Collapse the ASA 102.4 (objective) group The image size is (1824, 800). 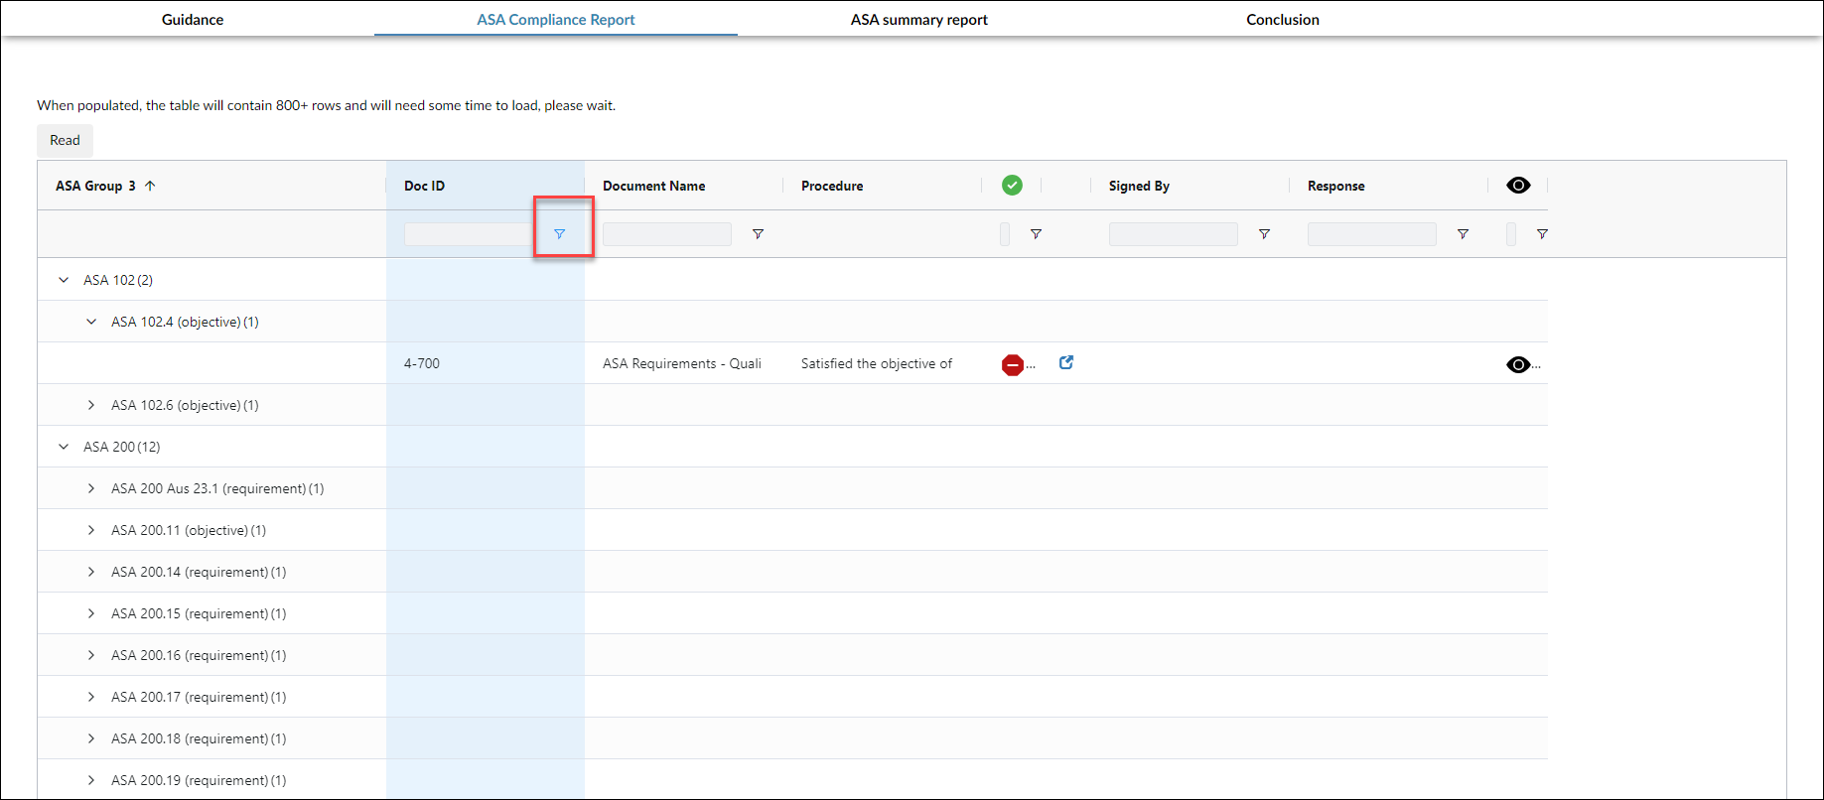tap(91, 322)
